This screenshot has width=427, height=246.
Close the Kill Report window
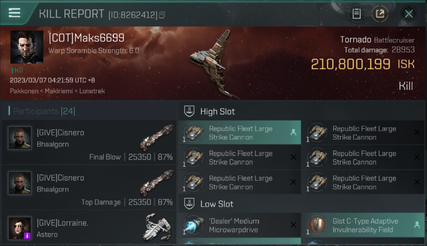(409, 14)
